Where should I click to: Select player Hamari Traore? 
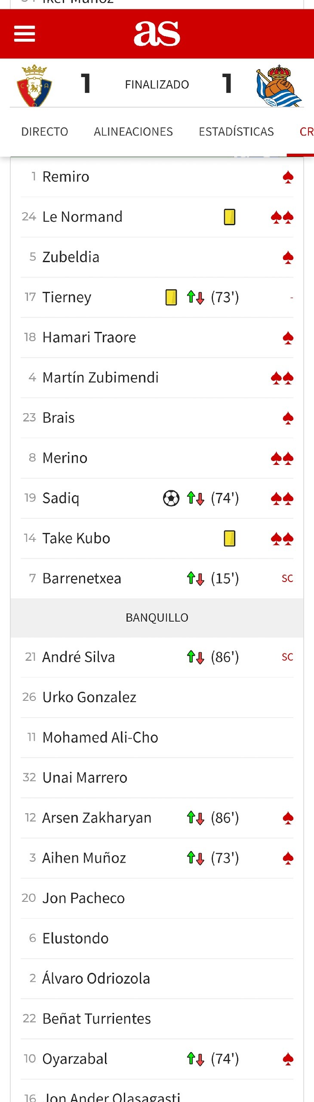pyautogui.click(x=89, y=337)
